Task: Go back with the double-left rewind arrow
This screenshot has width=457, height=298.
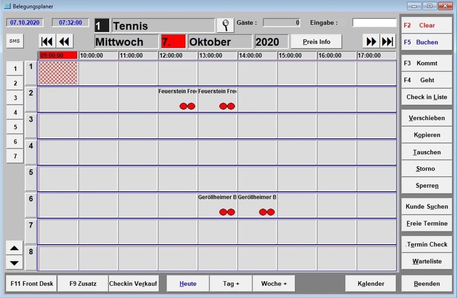Action: (64, 42)
